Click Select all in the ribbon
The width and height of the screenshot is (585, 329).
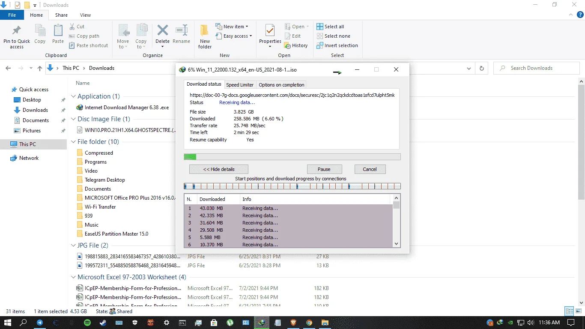330,27
